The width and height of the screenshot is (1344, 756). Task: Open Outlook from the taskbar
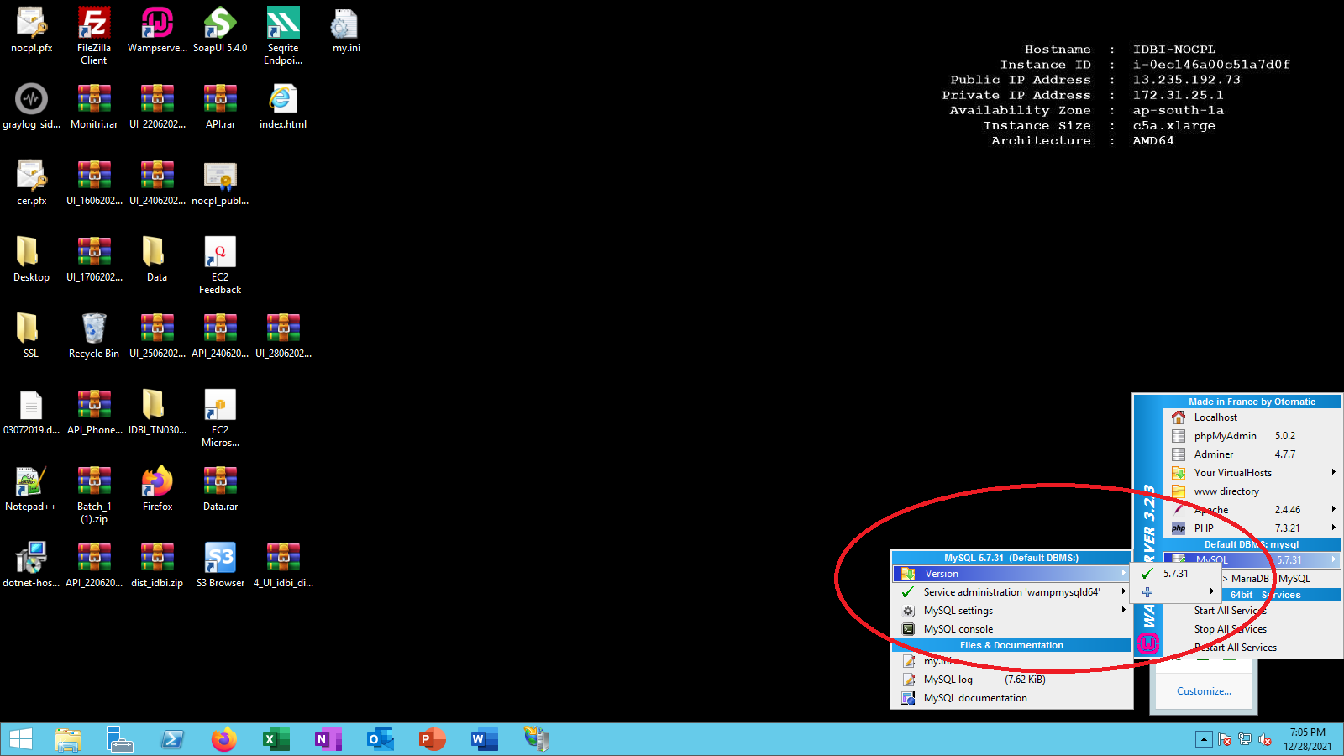[381, 739]
